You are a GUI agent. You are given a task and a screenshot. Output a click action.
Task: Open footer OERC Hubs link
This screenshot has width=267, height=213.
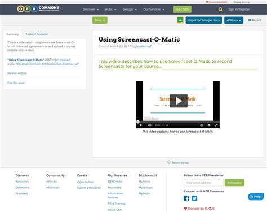[115, 182]
